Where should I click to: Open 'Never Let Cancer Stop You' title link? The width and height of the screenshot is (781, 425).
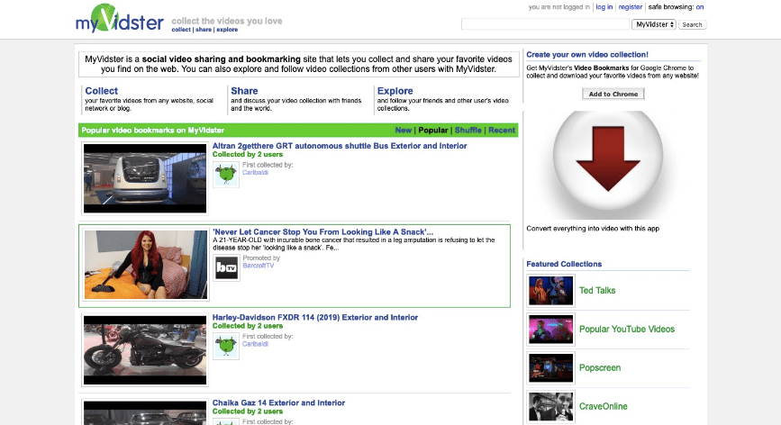(x=322, y=232)
